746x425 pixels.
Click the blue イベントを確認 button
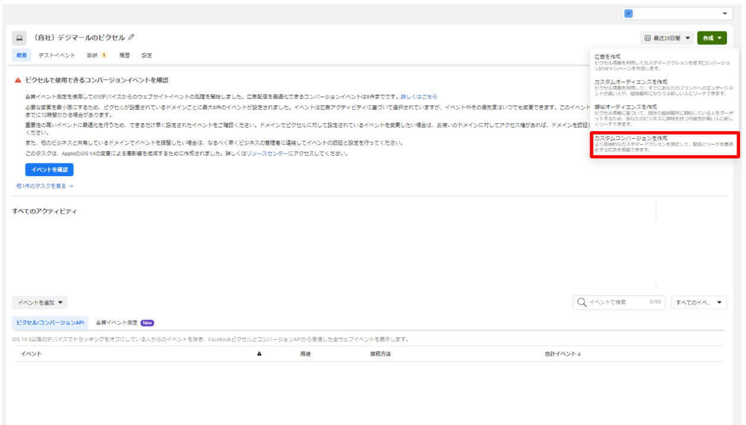point(49,170)
